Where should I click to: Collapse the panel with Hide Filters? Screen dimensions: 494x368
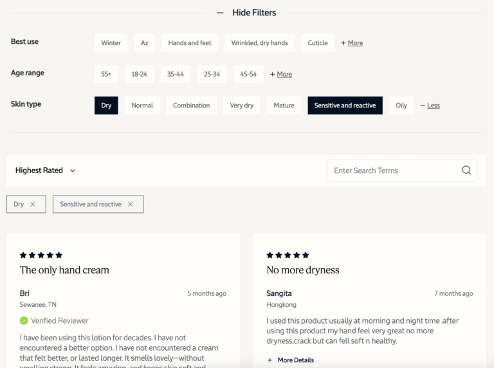click(x=246, y=12)
